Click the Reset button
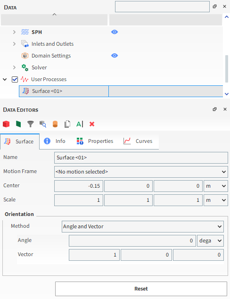 click(141, 289)
